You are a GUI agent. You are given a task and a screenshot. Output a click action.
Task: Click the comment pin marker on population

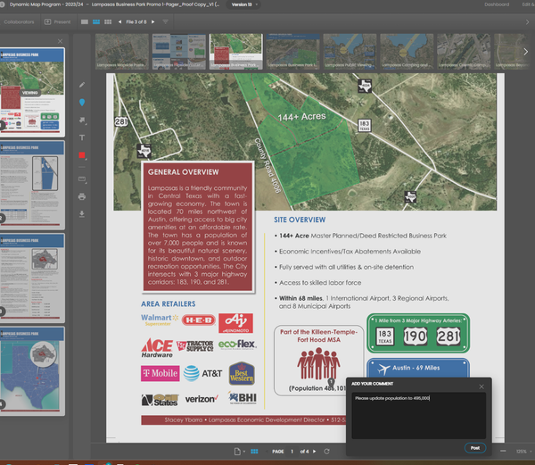331,382
